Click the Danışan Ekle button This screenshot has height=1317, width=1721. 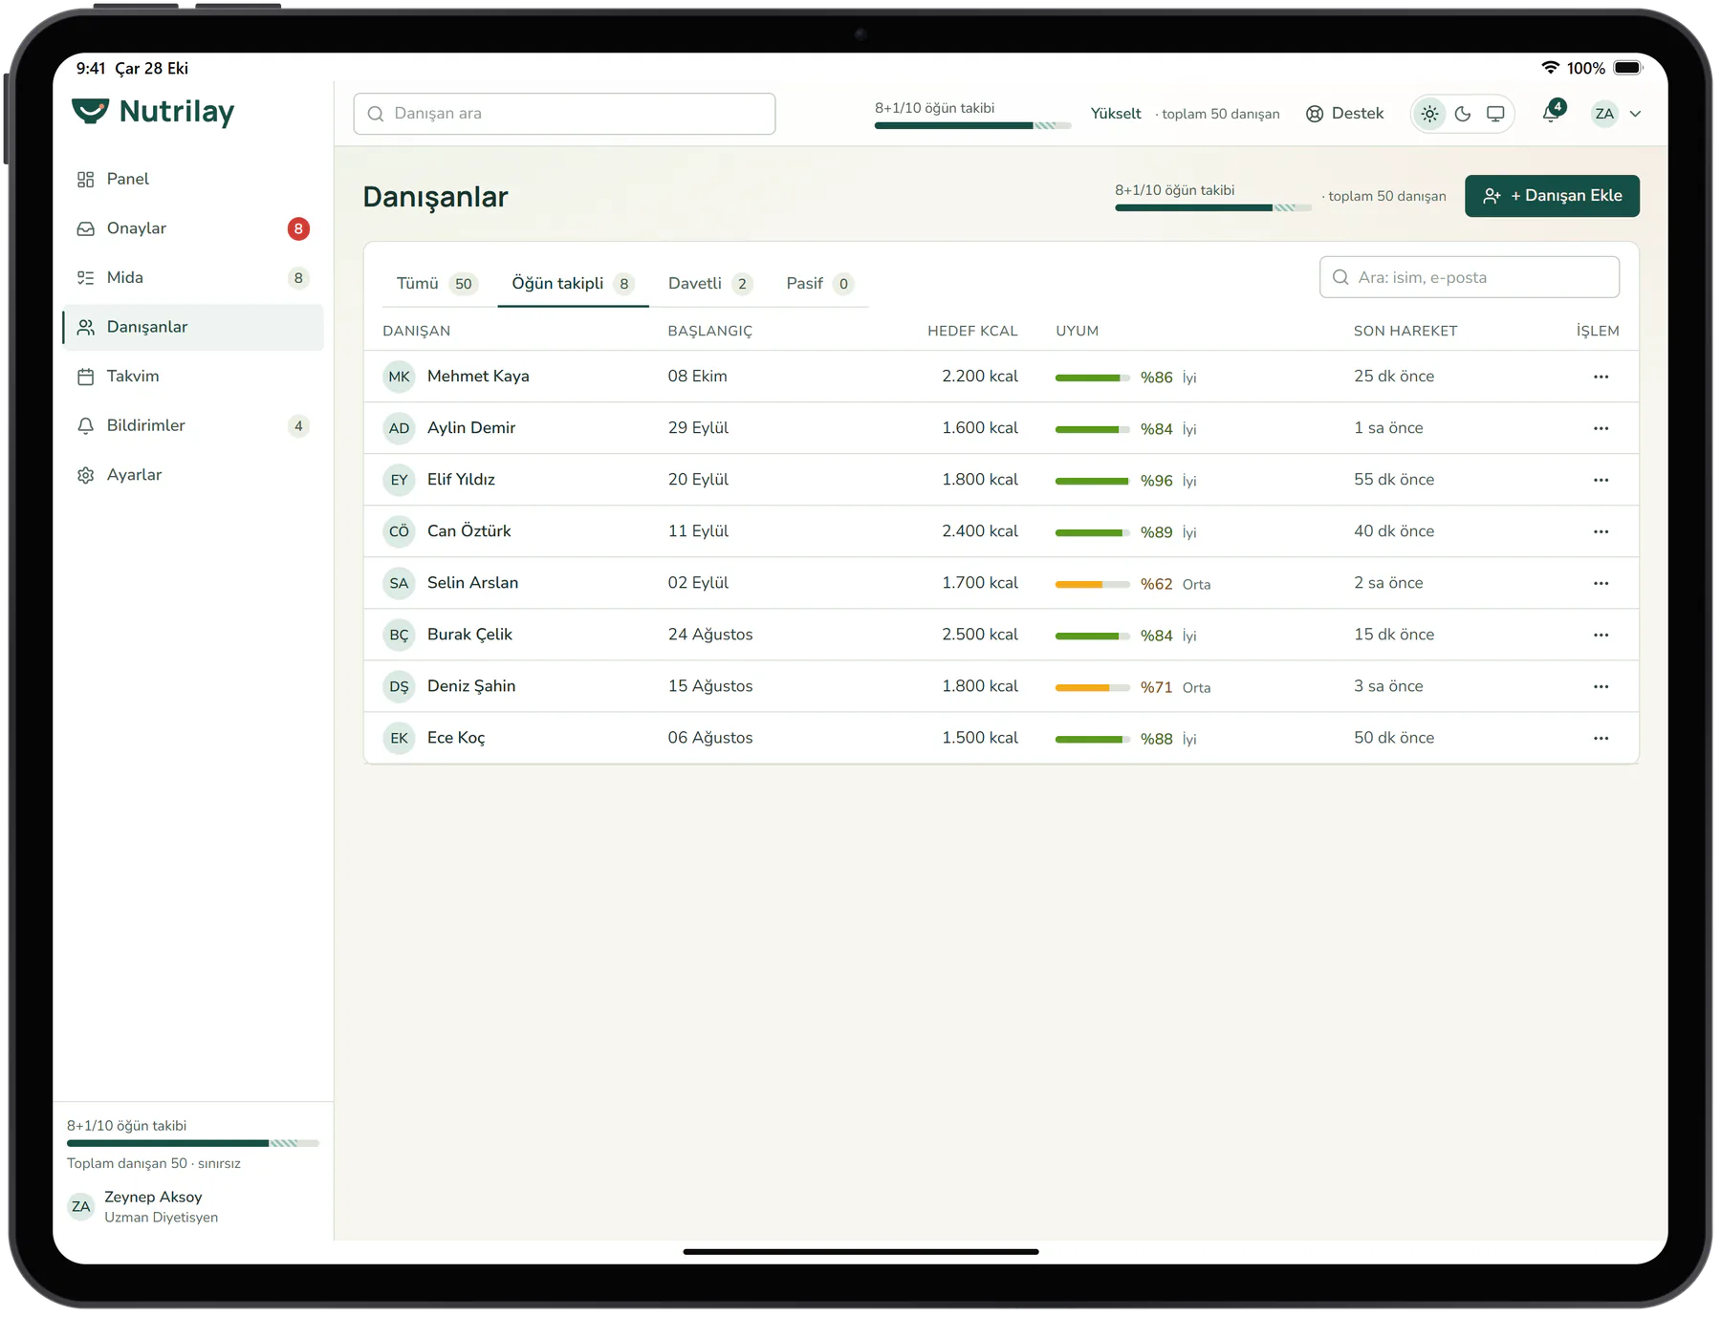(x=1552, y=196)
